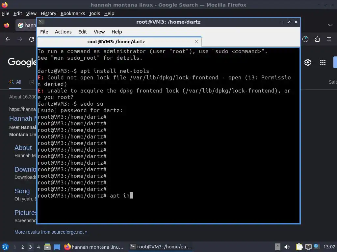Viewport: 337px width, 252px height.
Task: Open the terminal Actions menu
Action: point(63,32)
